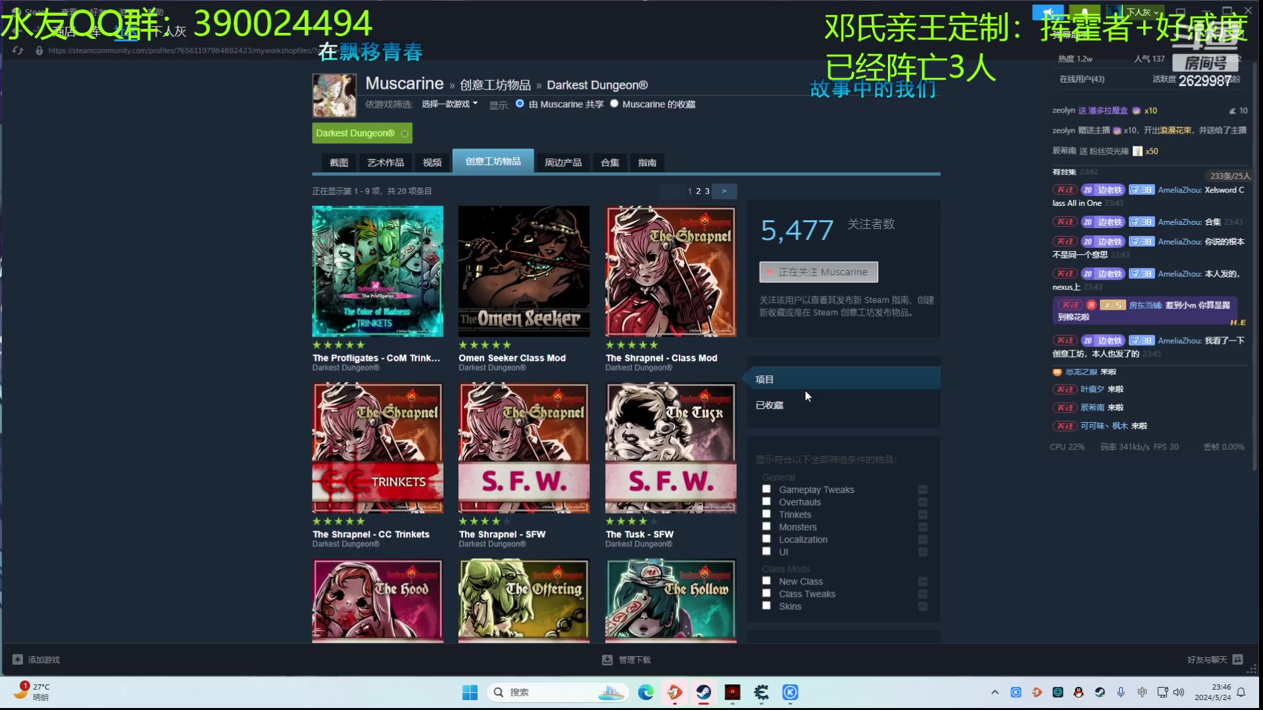
Task: Click the blue K app icon in the taskbar
Action: 791,692
